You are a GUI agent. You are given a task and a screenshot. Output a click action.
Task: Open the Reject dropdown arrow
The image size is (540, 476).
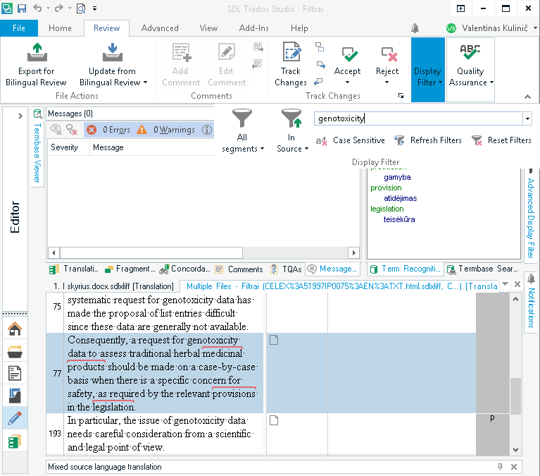(387, 83)
